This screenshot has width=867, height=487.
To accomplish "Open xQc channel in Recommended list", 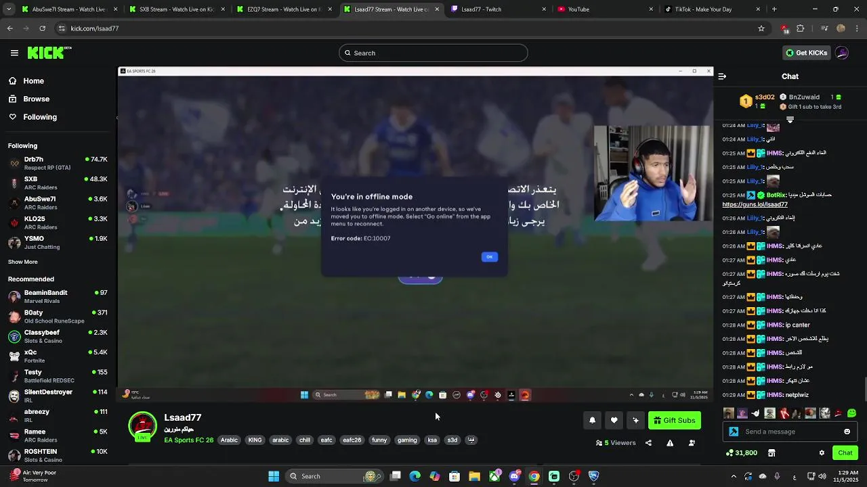I will pos(58,356).
